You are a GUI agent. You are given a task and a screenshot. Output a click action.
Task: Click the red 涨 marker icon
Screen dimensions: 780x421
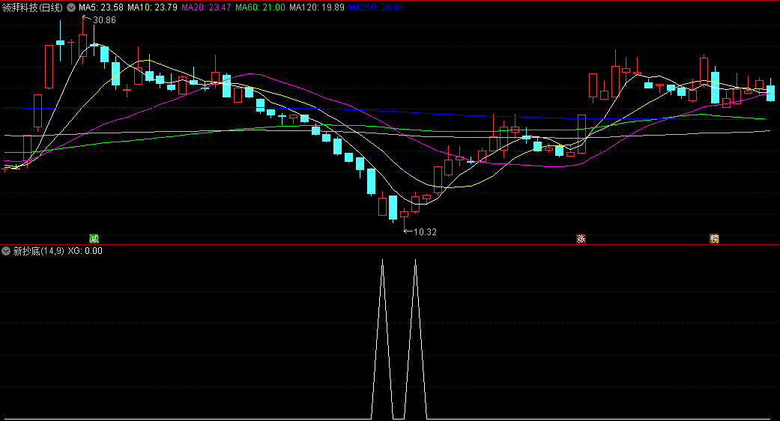581,238
